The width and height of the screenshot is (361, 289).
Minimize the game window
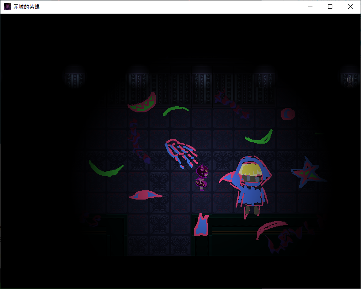310,7
